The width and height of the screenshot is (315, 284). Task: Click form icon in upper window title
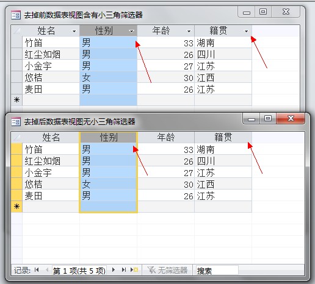point(16,15)
